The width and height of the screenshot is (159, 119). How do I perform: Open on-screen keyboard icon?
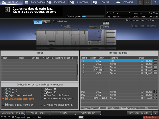pos(81,117)
